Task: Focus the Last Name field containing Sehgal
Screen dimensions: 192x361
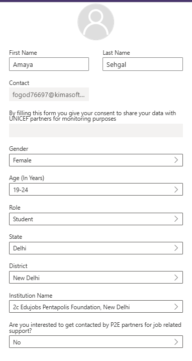Action: pos(143,64)
